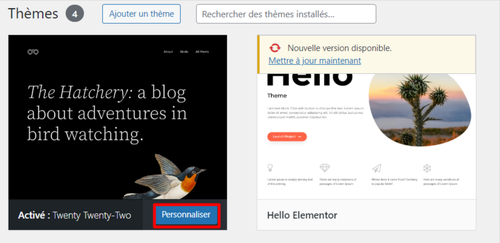Screen dimensions: 500x243
Task: Click the lightbulb icon in Hello preview
Action: (x=271, y=168)
